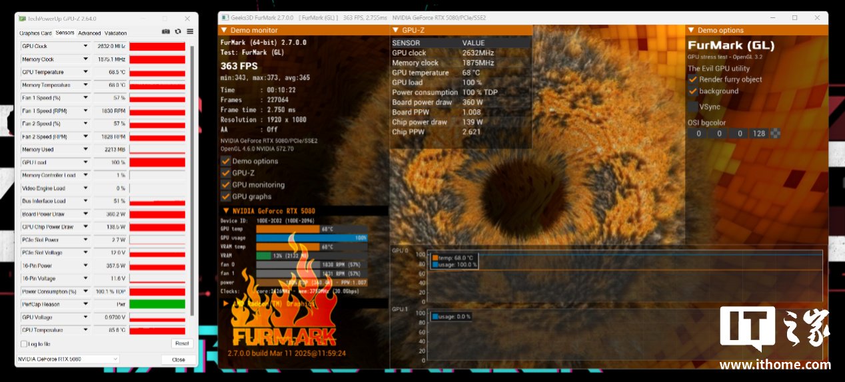This screenshot has width=845, height=382.
Task: Uncheck Demo options in Demo monitor
Action: [225, 161]
